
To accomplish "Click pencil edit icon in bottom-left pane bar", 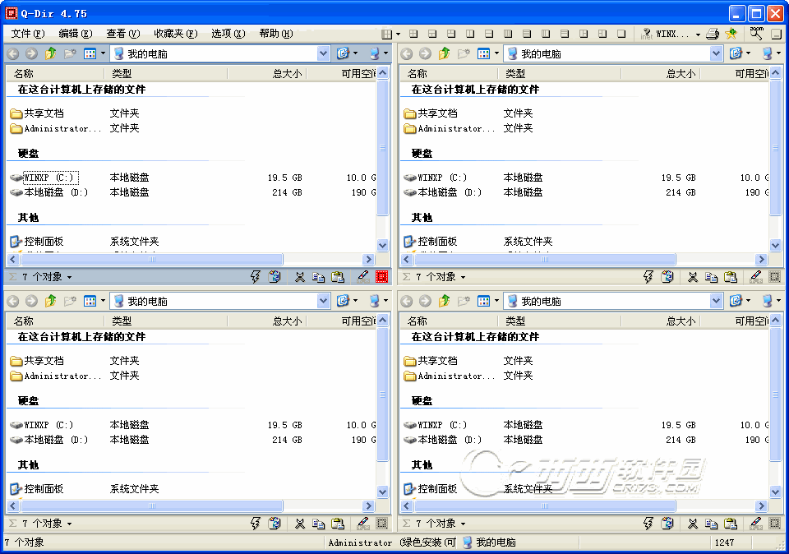I will [x=362, y=524].
